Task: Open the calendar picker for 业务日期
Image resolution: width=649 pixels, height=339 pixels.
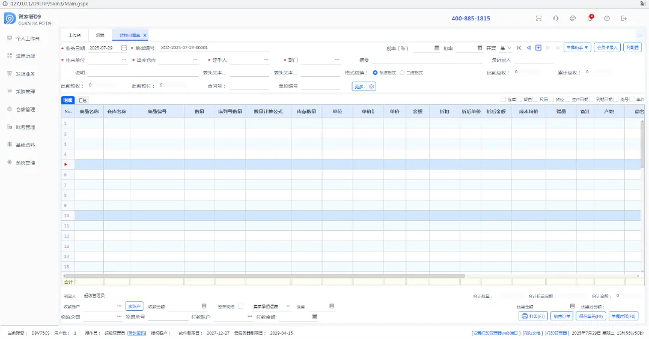Action: pos(124,48)
